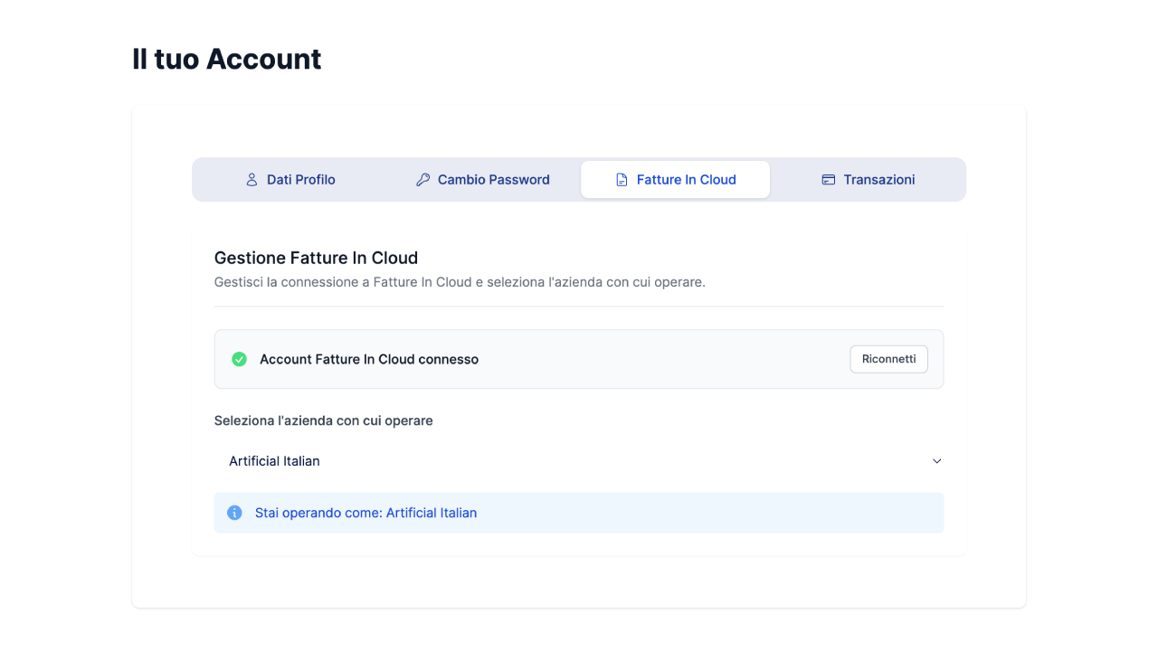Open the company selection dropdown
Viewport: 1158px width, 651px height.
coord(579,461)
